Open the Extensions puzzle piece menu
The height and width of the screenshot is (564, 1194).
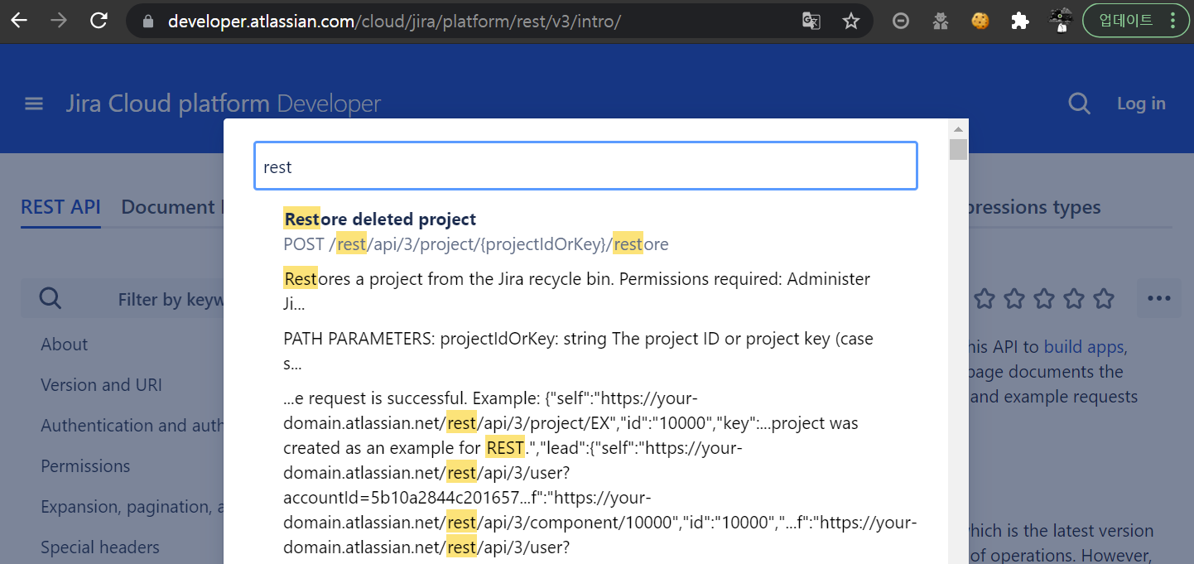coord(1020,21)
